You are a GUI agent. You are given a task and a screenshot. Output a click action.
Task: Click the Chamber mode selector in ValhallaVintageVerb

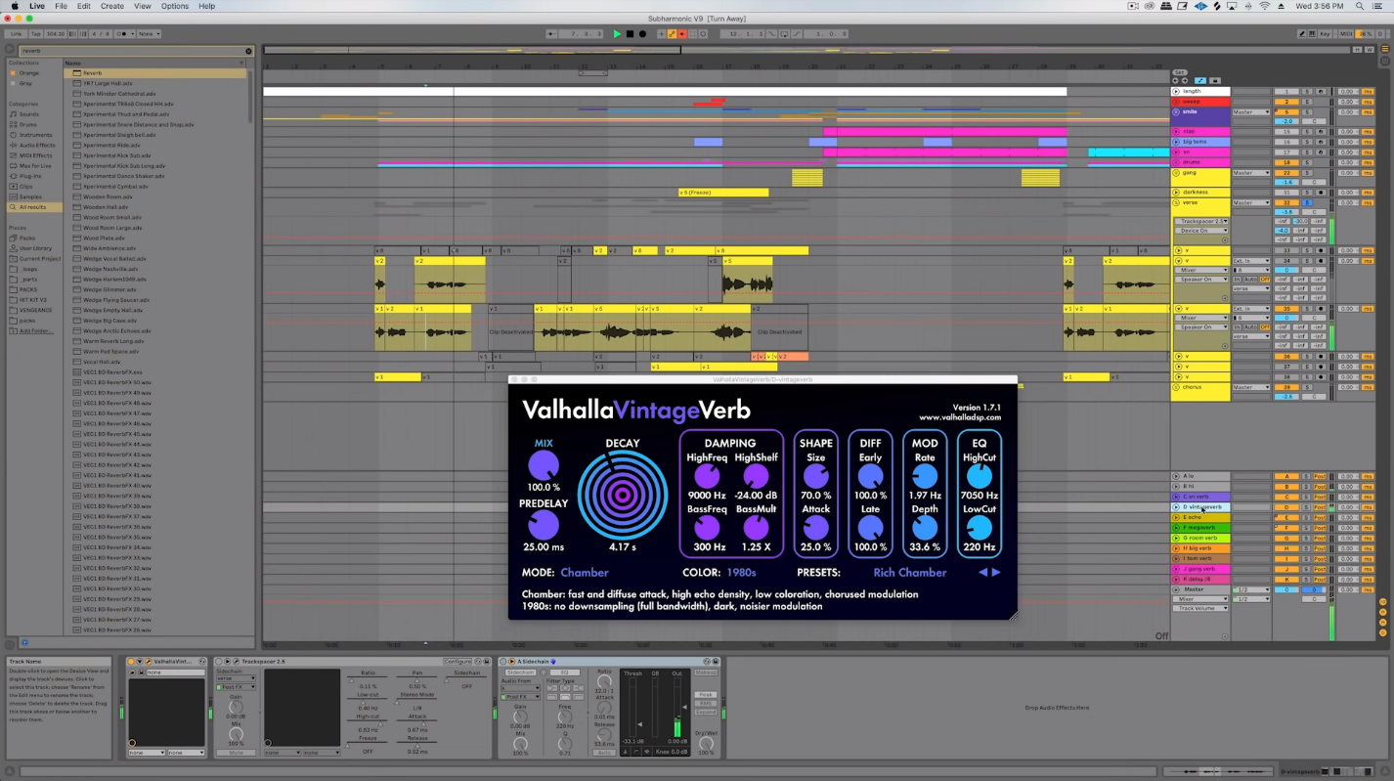(585, 573)
